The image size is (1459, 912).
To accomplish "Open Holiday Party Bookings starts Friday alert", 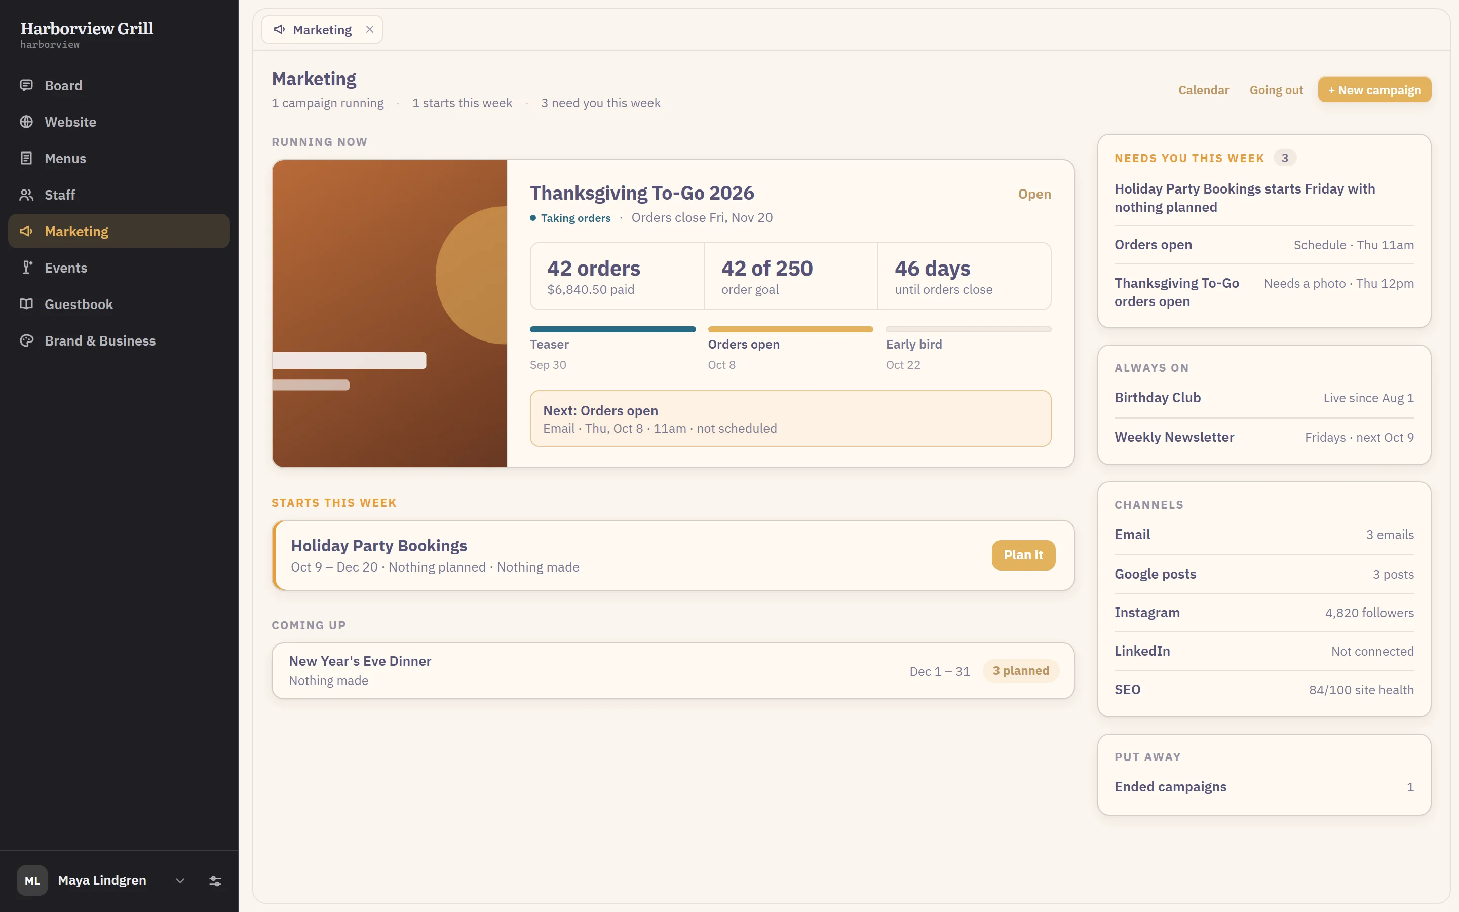I will [1263, 198].
